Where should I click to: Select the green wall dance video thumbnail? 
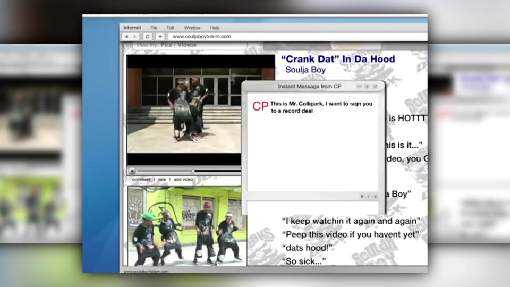pos(187,226)
